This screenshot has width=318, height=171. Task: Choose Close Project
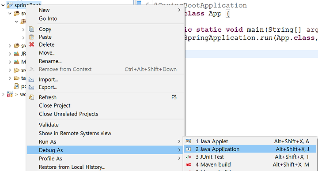[x=106, y=106]
